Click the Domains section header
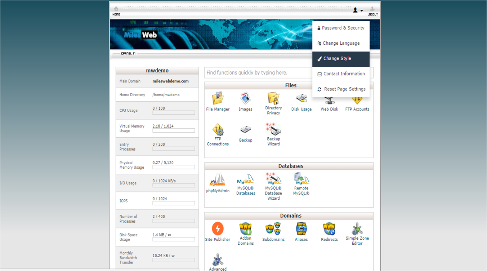This screenshot has height=271, width=487. pyautogui.click(x=289, y=216)
